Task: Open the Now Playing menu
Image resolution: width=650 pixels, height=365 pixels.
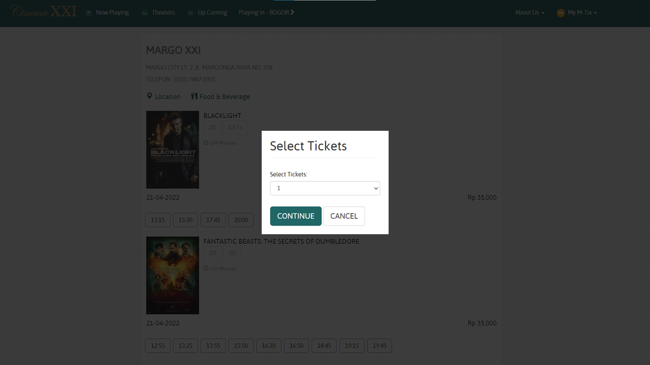Action: point(112,12)
